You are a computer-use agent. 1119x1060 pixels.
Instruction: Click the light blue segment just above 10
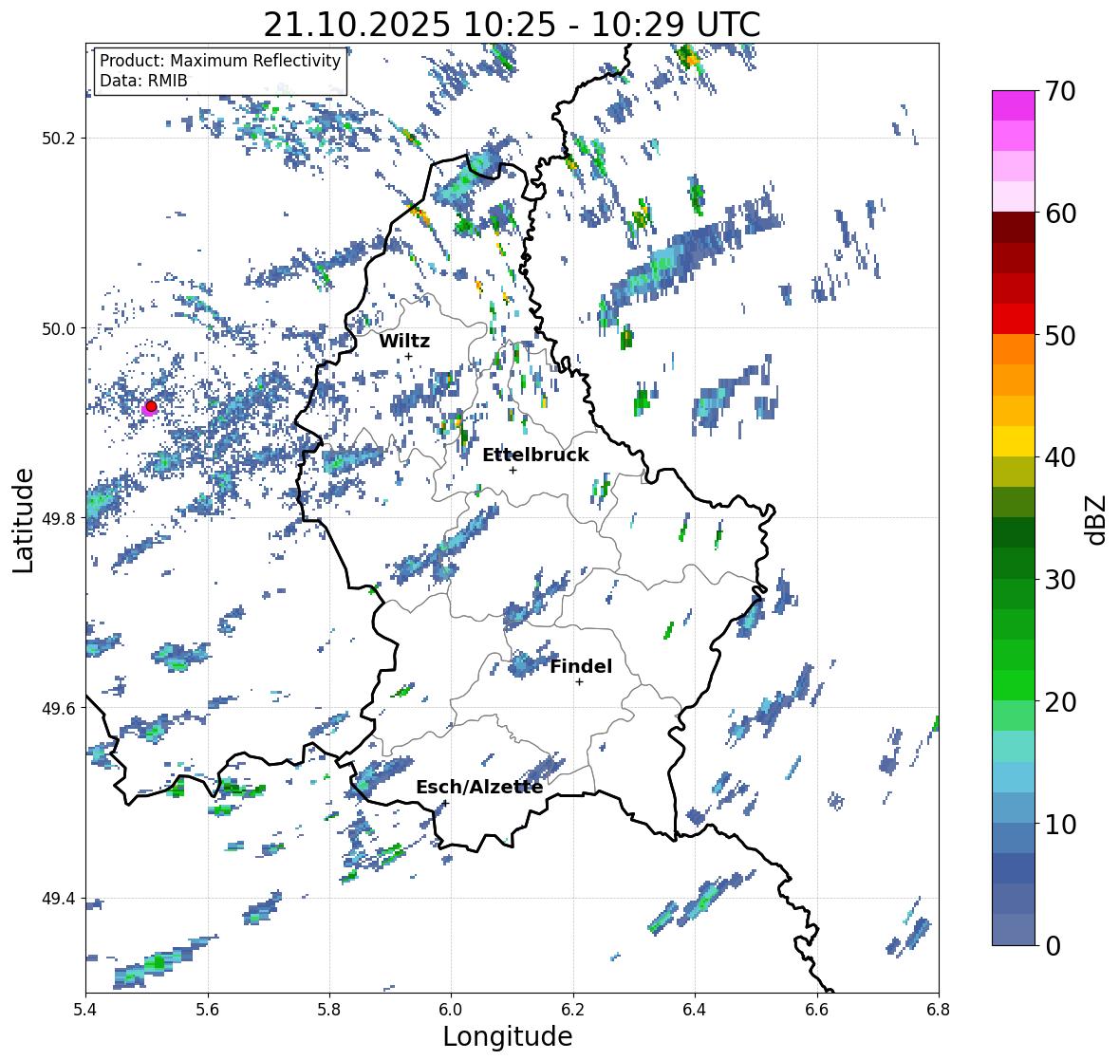[x=1014, y=808]
